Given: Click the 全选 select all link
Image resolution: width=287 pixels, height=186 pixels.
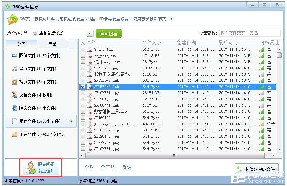Looking at the screenshot, I should coord(89,167).
